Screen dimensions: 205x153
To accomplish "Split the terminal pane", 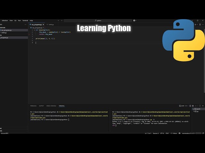I will pos(190,106).
